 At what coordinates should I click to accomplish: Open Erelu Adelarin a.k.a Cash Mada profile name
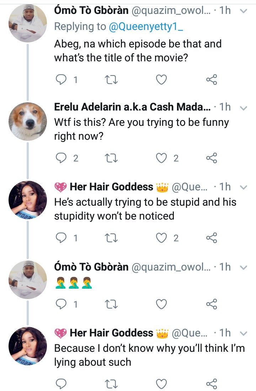tap(132, 107)
